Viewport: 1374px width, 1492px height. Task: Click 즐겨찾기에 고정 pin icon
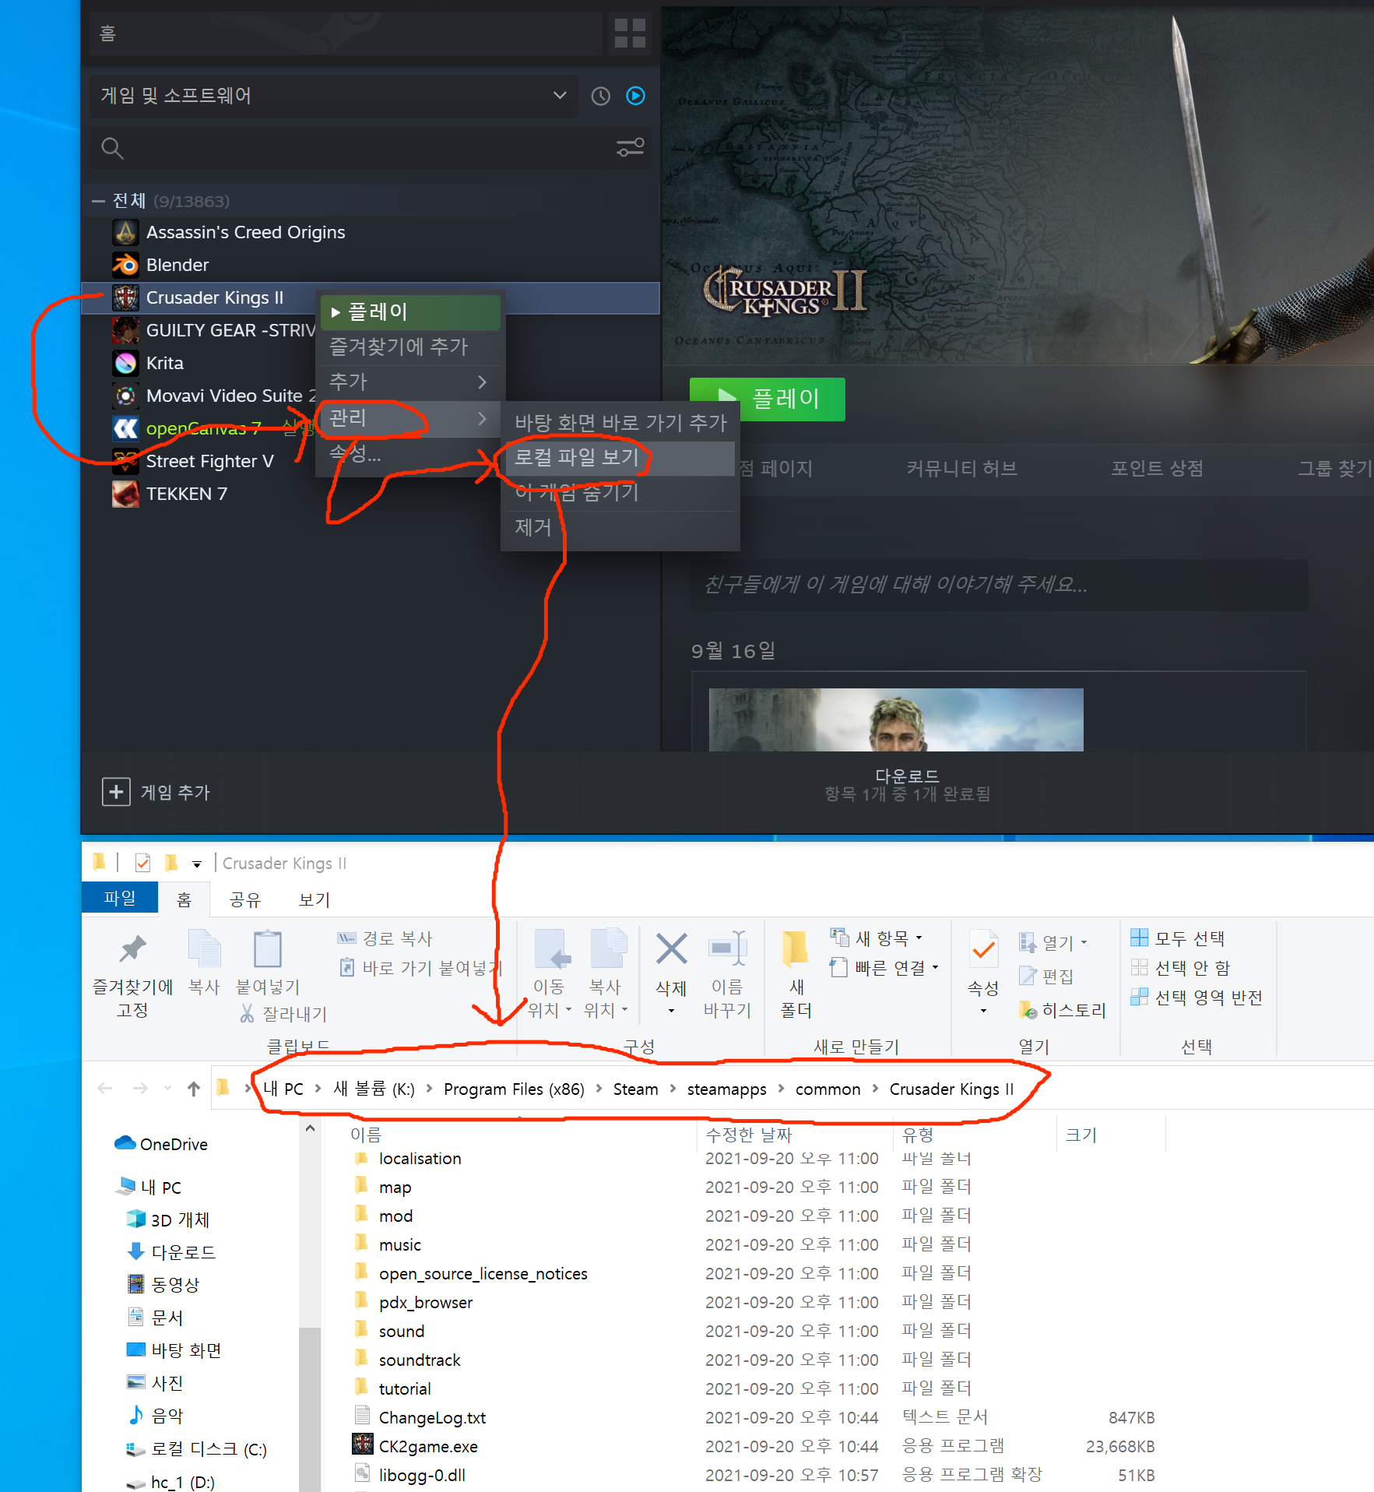pyautogui.click(x=132, y=949)
